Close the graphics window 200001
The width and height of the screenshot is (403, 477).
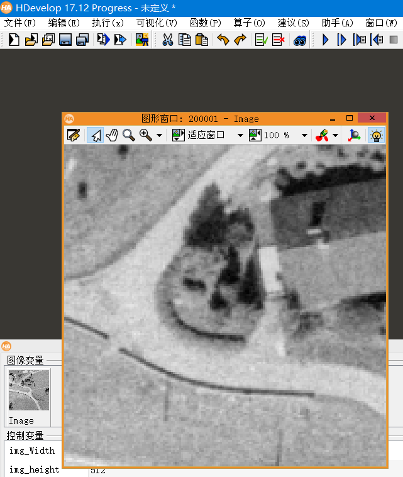372,118
